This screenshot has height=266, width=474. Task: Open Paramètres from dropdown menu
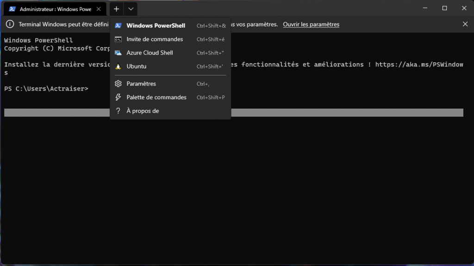click(x=170, y=84)
